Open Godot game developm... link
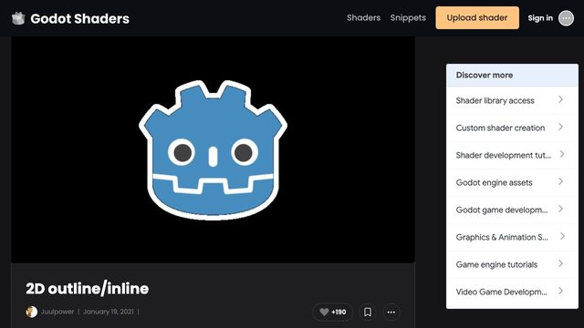This screenshot has width=584, height=328. (502, 210)
